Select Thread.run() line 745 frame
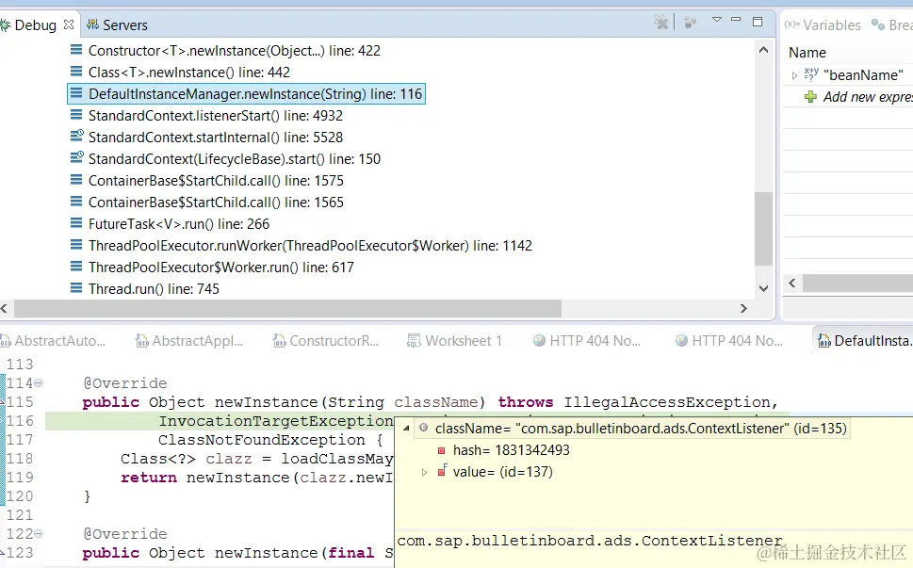 click(x=154, y=289)
